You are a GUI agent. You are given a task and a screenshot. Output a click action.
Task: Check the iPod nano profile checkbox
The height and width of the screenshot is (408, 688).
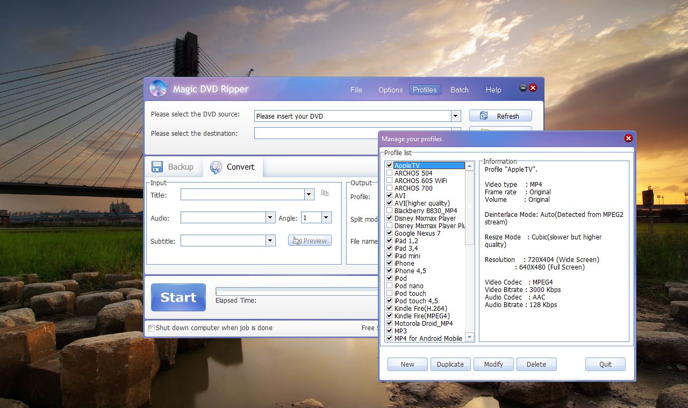(x=390, y=286)
